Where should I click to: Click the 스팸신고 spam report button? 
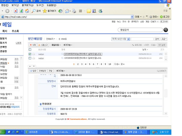coord(43,45)
